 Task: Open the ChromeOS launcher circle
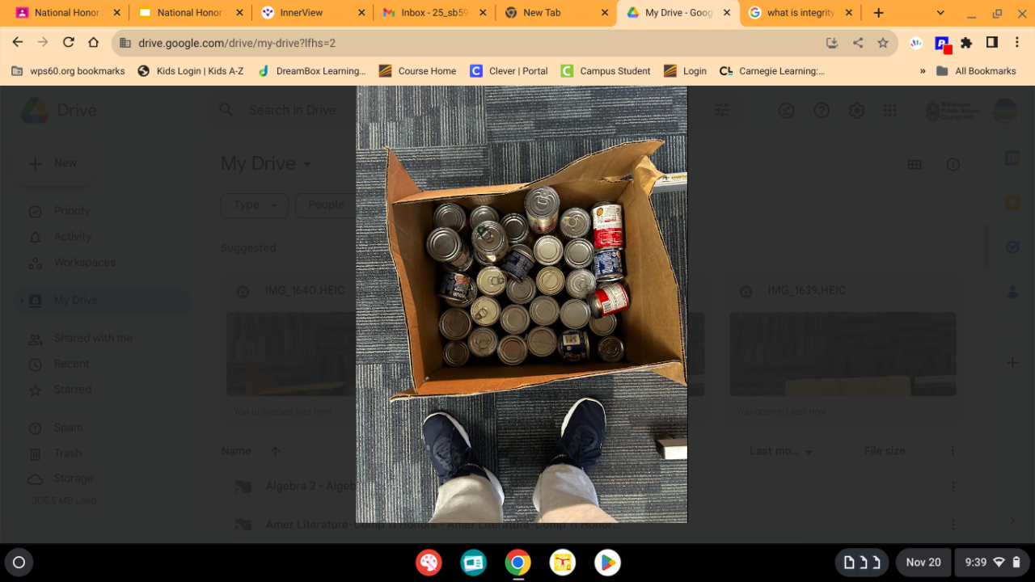(x=19, y=563)
